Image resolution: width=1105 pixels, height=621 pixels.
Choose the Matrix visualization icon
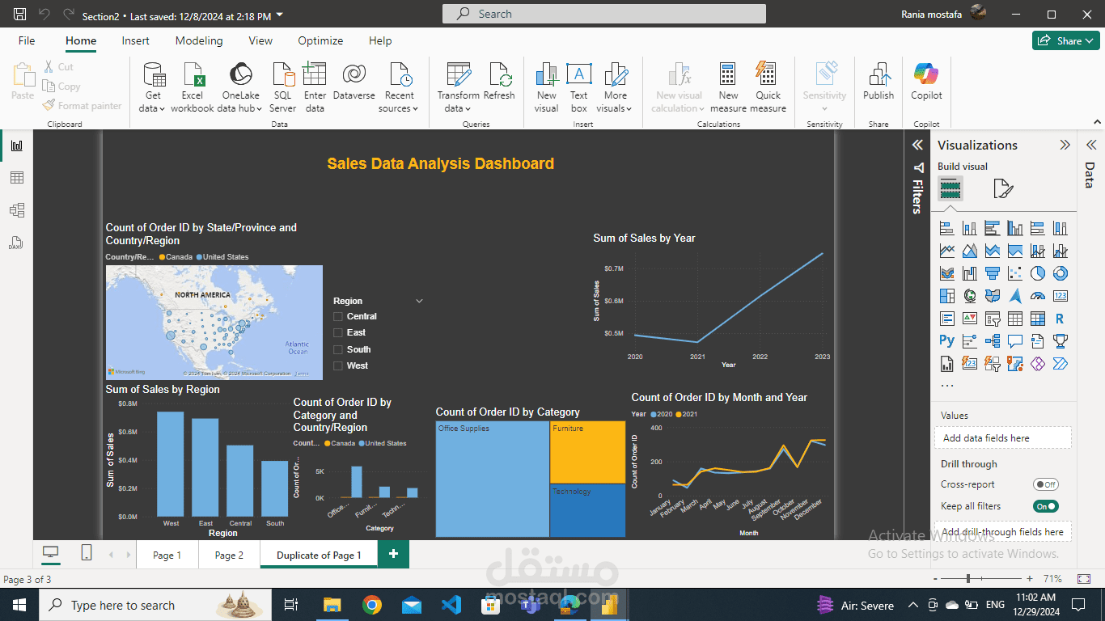point(1038,319)
